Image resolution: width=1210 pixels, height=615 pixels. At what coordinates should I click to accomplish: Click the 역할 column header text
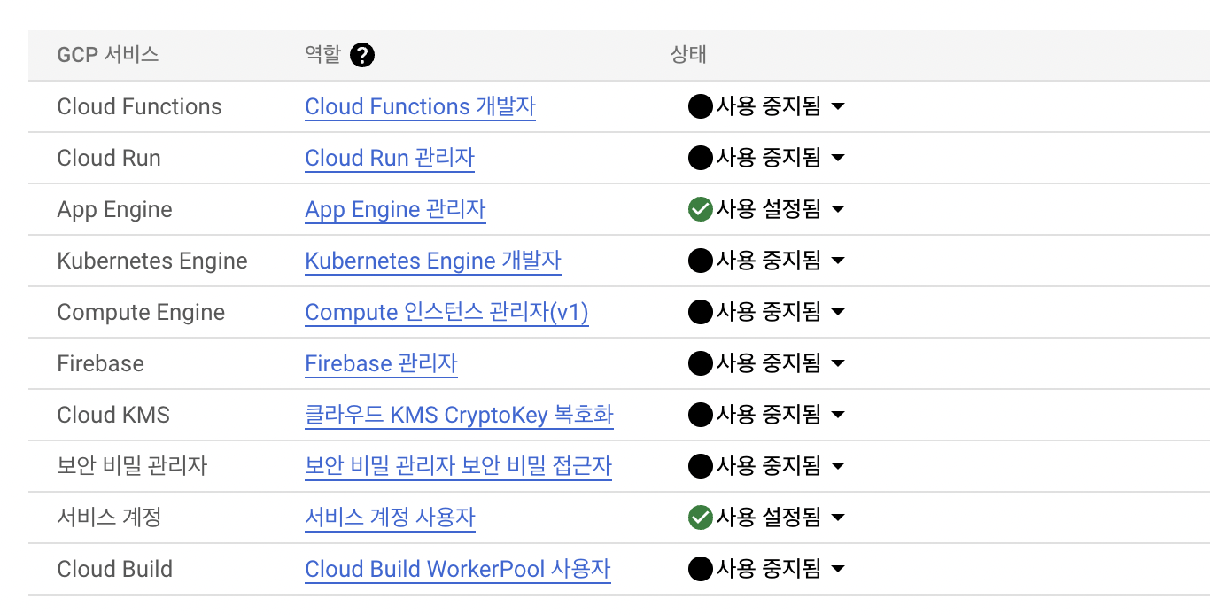322,55
